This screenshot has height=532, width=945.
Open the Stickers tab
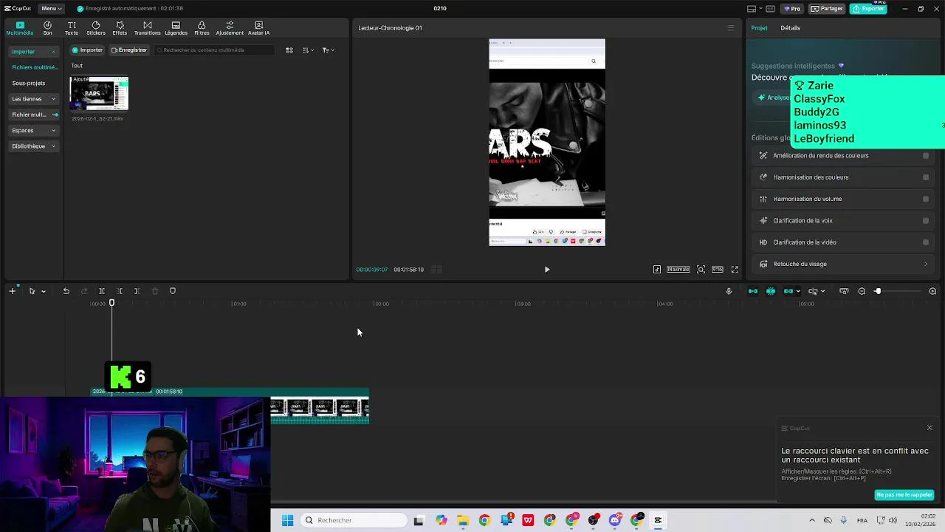click(96, 28)
